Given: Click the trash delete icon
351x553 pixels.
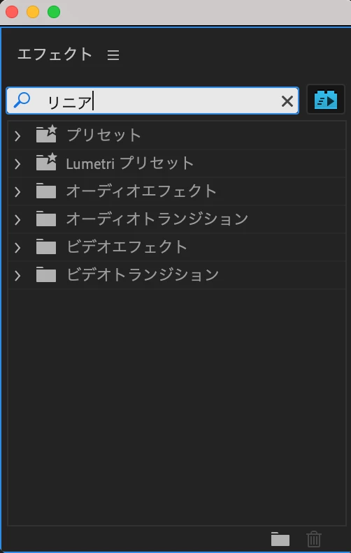Looking at the screenshot, I should point(313,539).
